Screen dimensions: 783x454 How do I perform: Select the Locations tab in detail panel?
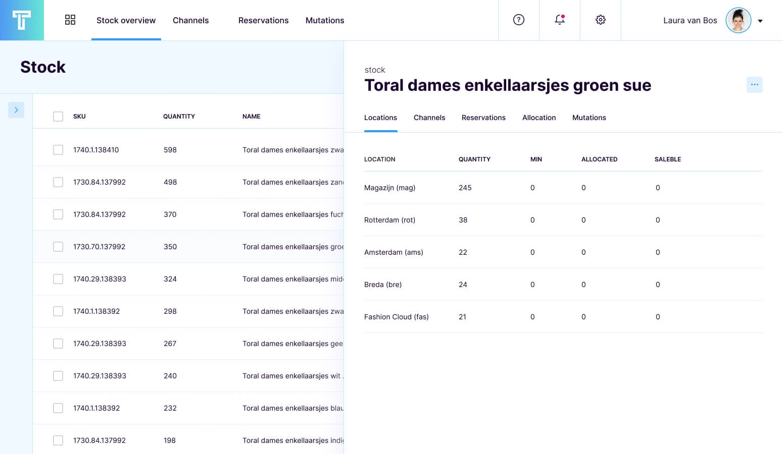click(380, 118)
